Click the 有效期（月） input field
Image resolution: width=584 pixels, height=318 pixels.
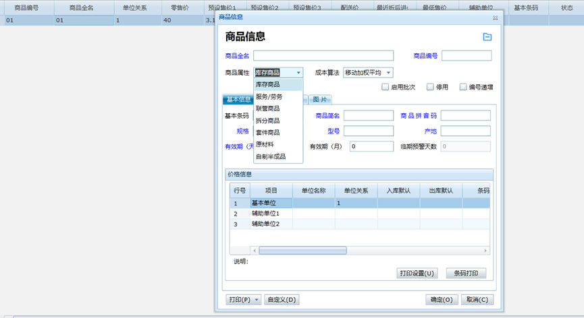tap(372, 146)
